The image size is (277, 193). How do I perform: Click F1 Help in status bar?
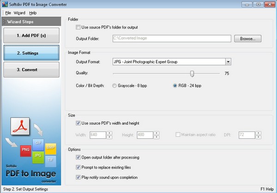click(267, 189)
